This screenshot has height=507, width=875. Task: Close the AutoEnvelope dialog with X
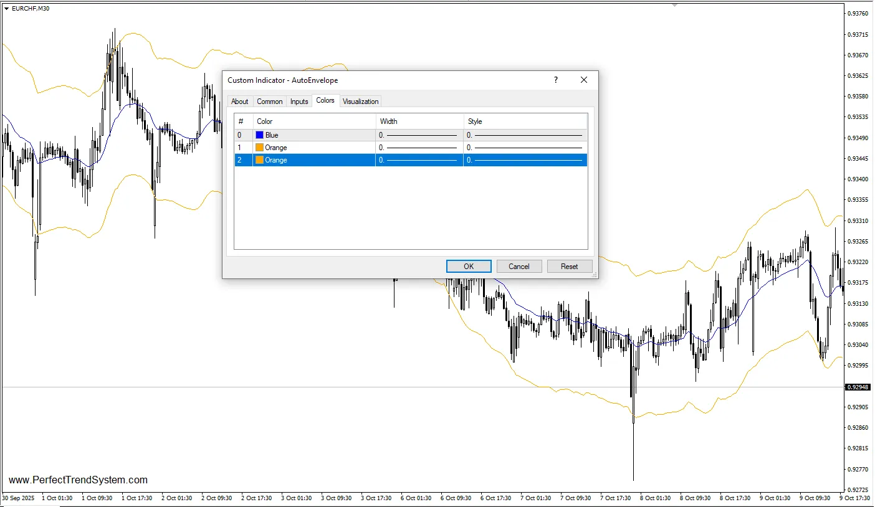[x=584, y=80]
